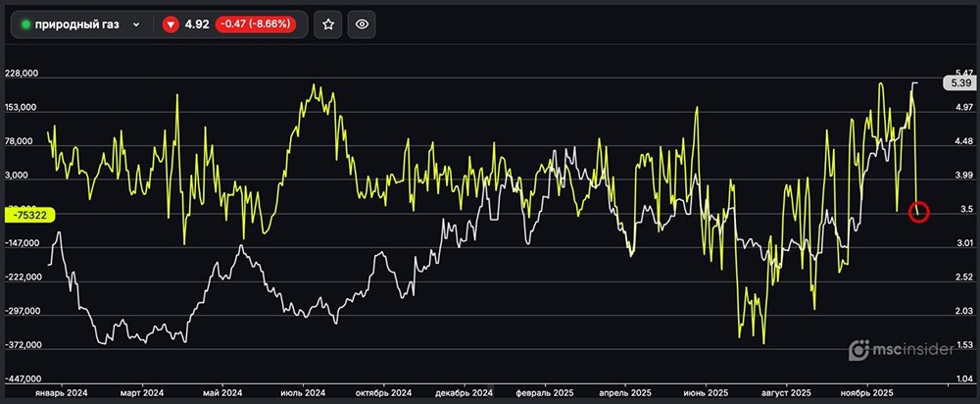Click the 228,000 left axis label
The height and width of the screenshot is (404, 980).
click(24, 74)
